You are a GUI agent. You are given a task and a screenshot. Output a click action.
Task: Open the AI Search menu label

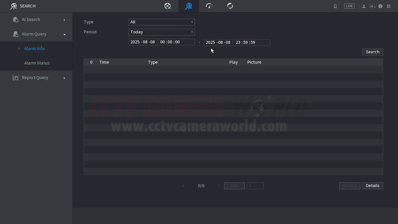[x=31, y=20]
